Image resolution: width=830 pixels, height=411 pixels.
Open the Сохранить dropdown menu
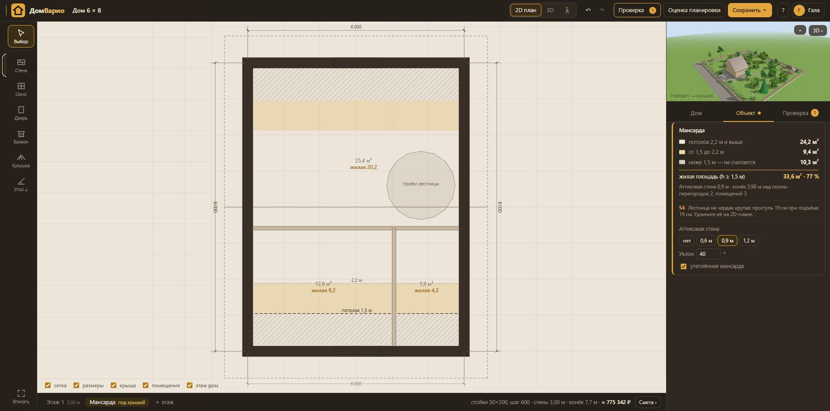750,10
